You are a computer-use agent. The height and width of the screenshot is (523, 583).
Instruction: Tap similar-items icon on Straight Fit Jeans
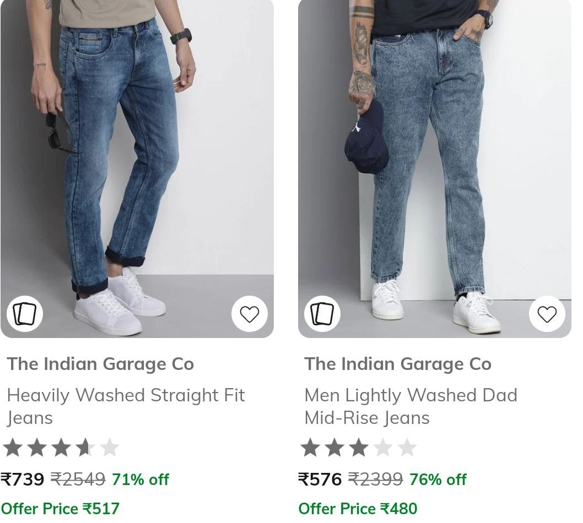[25, 314]
